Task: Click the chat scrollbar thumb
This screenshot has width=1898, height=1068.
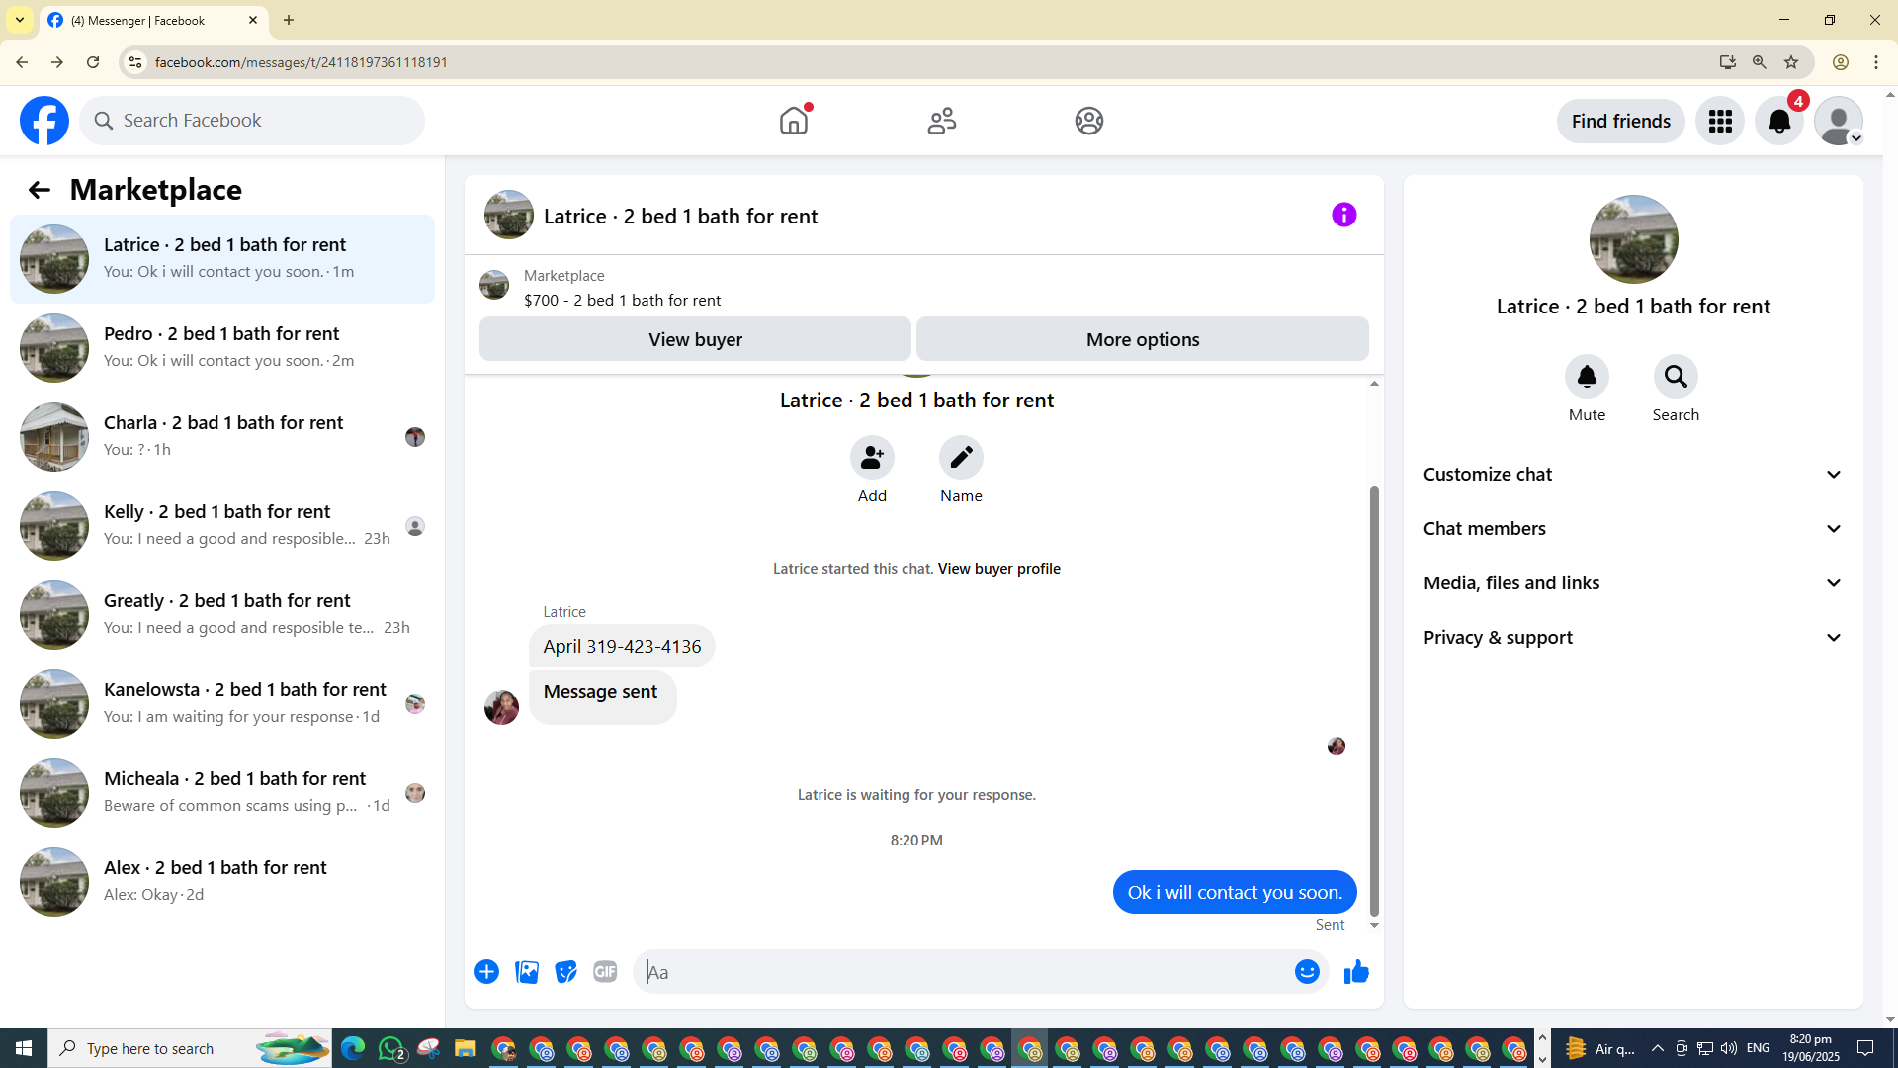Action: point(1374,700)
